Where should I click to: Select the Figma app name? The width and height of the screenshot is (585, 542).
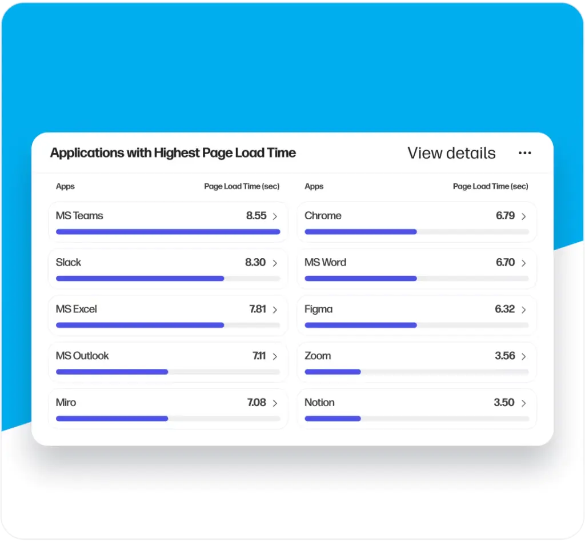tap(319, 309)
